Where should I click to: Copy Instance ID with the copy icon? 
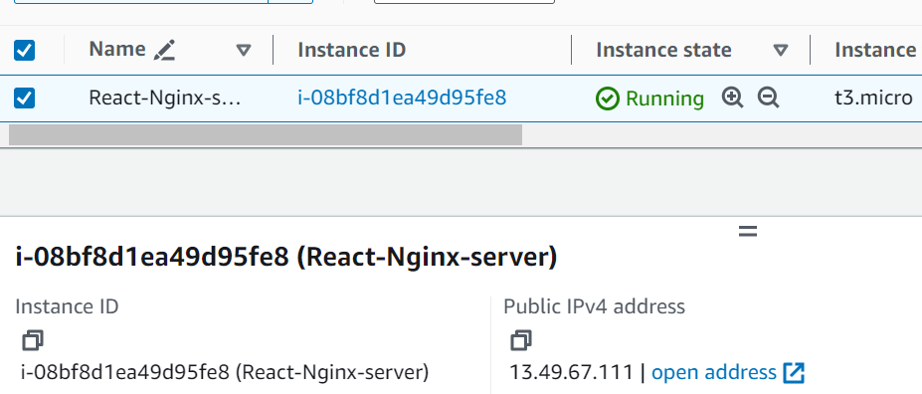[x=33, y=340]
